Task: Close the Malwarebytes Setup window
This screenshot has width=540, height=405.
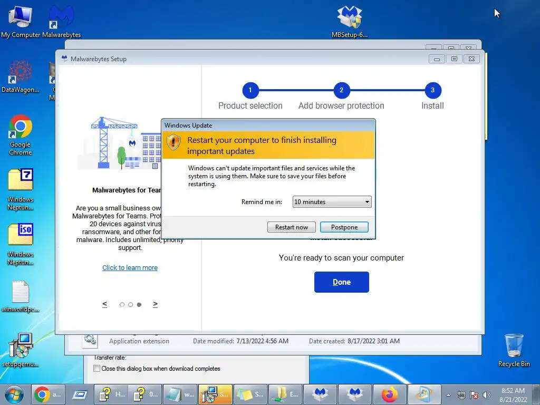Action: (x=472, y=59)
